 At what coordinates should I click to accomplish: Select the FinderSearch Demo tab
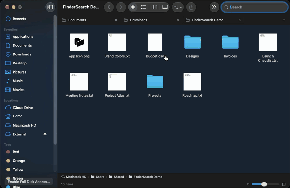(x=208, y=20)
